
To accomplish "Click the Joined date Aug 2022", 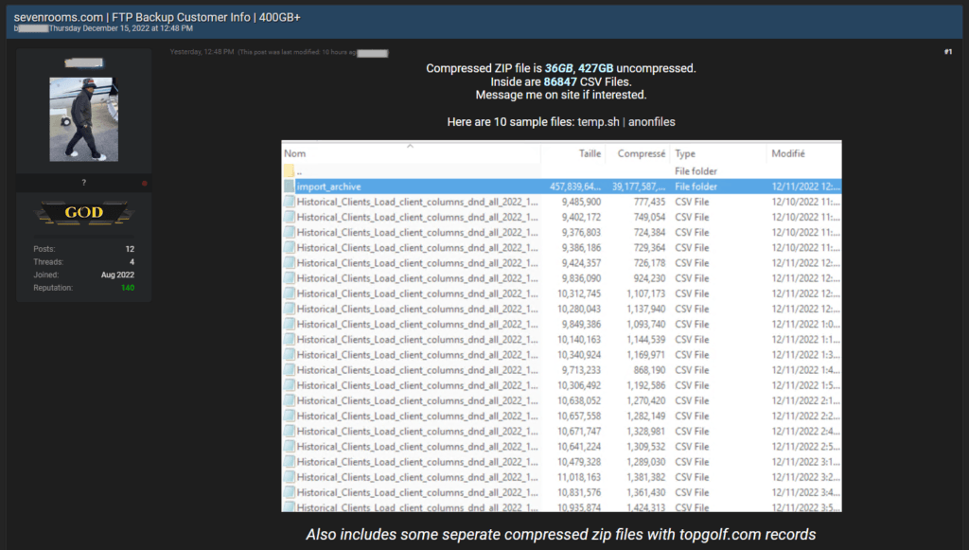I will point(117,275).
